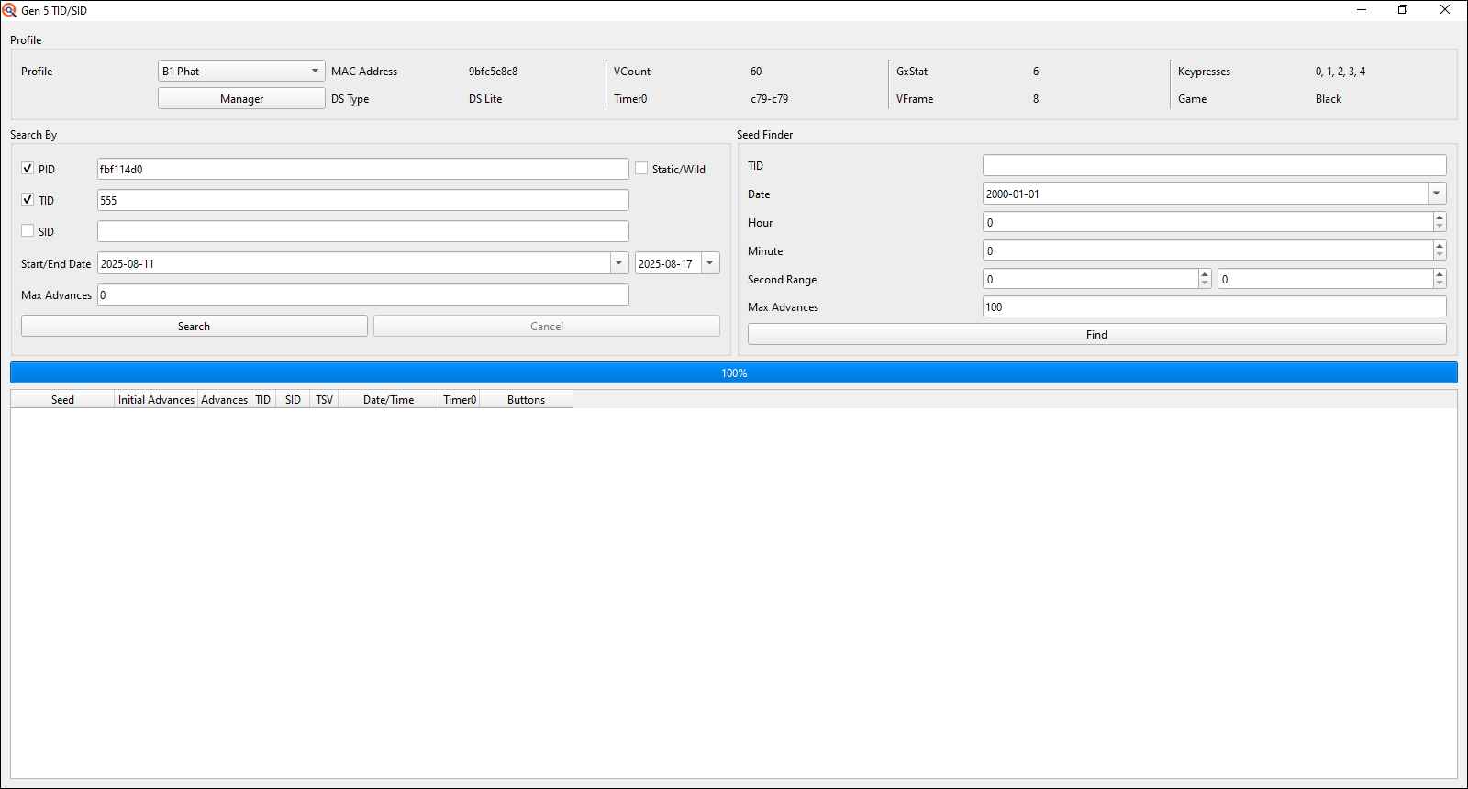Screen dimensions: 1468x789
Task: Open the Seed Finder Date dropdown
Action: click(1436, 194)
